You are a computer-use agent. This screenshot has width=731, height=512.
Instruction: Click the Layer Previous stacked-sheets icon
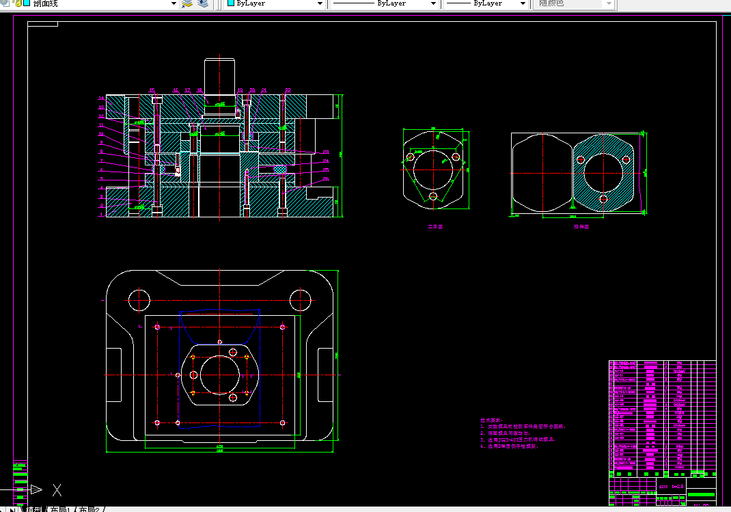click(203, 3)
